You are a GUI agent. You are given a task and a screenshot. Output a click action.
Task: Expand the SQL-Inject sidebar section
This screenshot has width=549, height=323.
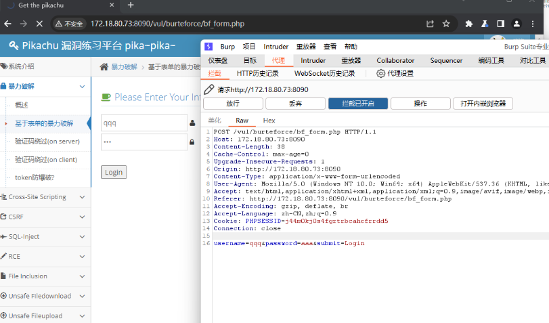(x=45, y=236)
